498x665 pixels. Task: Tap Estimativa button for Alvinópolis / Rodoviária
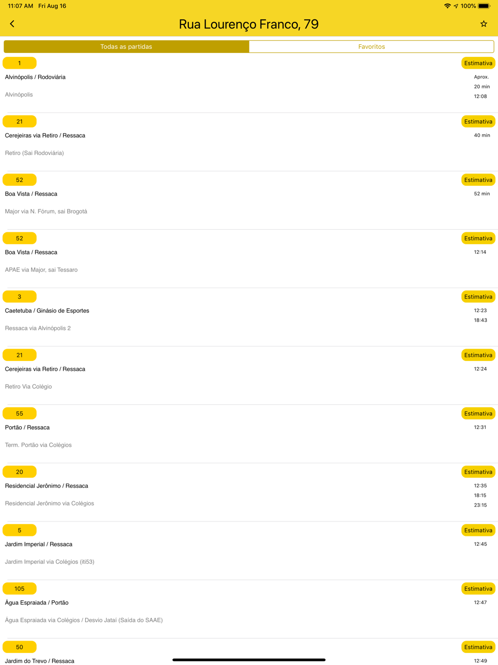478,63
